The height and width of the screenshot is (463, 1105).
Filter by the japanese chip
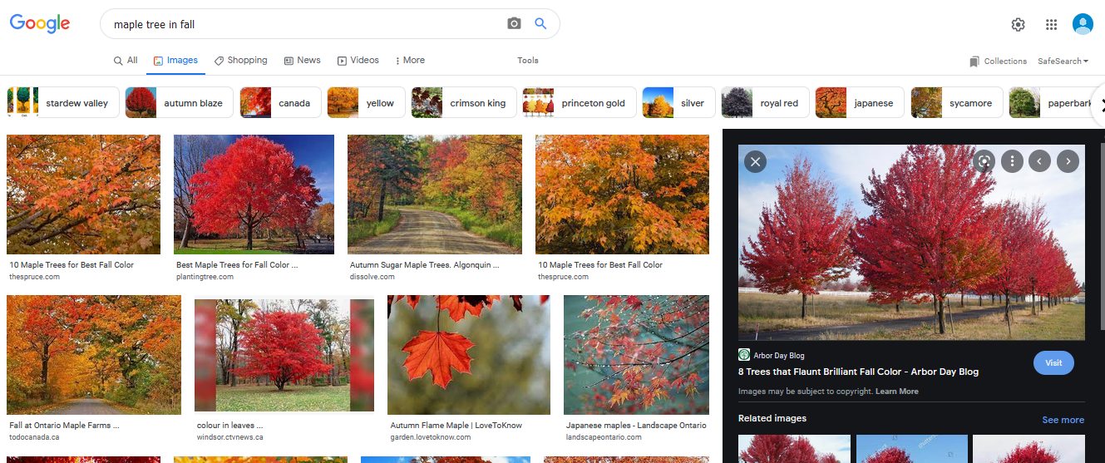coord(860,103)
